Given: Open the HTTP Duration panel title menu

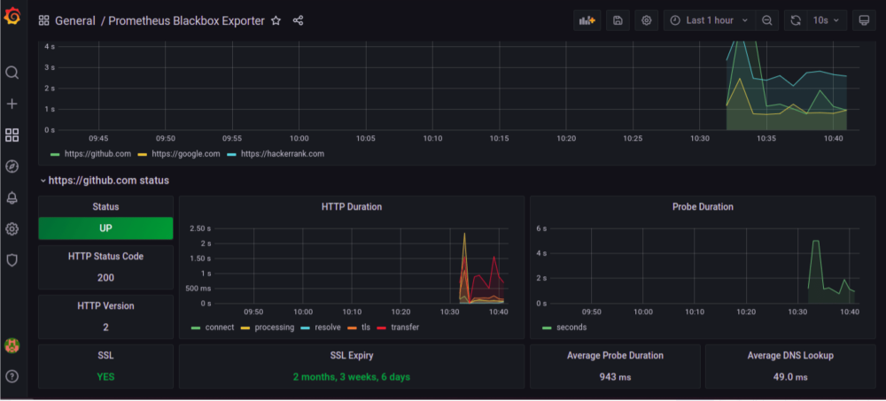Looking at the screenshot, I should [352, 207].
